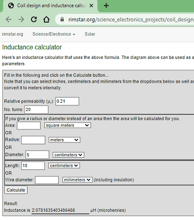Open the Diameter units dropdown (centimeters)
The image size is (194, 220).
[68, 155]
